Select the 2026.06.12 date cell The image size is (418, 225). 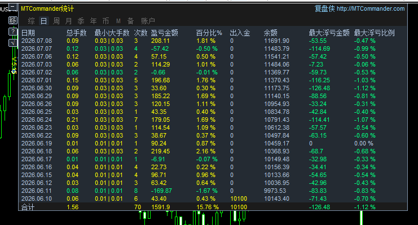(x=37, y=183)
